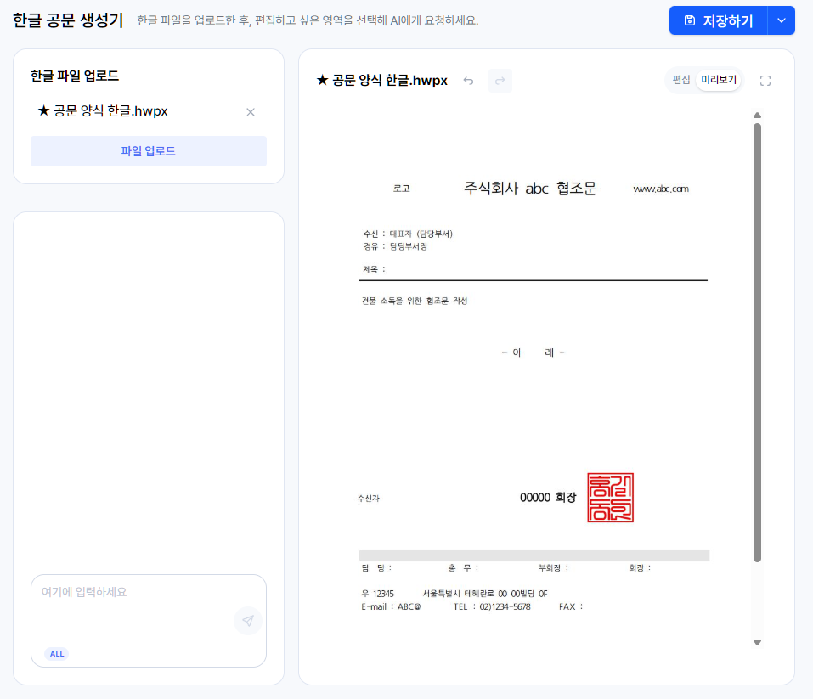813x699 pixels.
Task: Click the www.abc.com text in document
Action: (661, 189)
